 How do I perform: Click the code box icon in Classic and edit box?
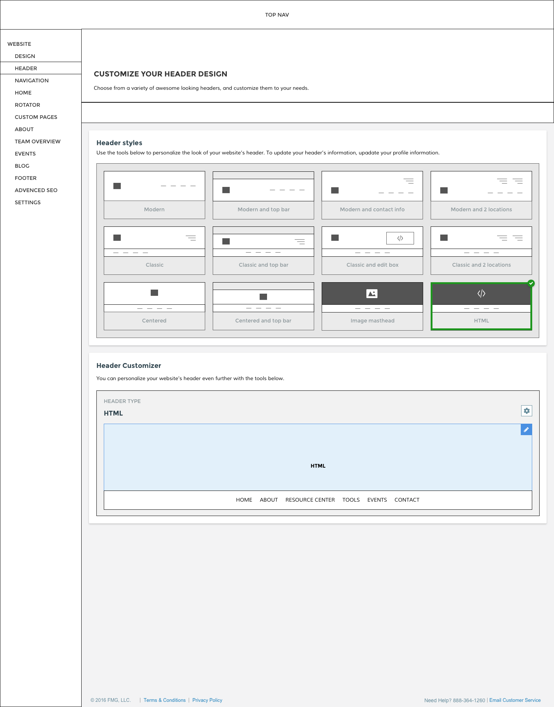click(400, 238)
